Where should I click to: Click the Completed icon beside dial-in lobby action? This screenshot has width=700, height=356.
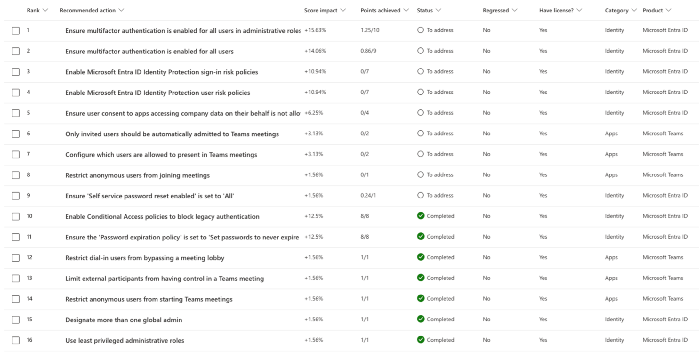422,257
